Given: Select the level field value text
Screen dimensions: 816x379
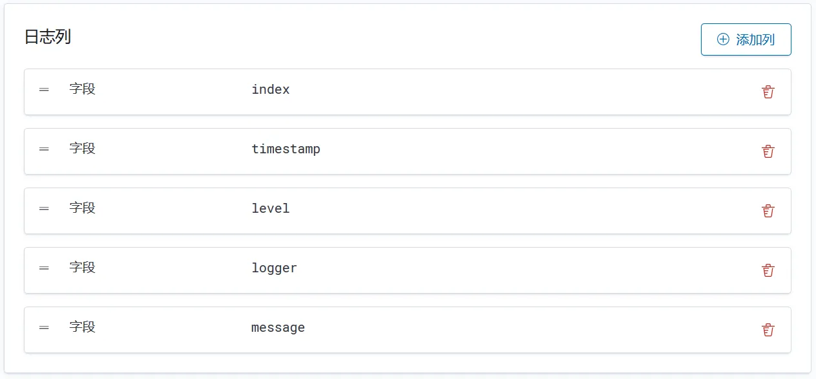Looking at the screenshot, I should coord(271,208).
